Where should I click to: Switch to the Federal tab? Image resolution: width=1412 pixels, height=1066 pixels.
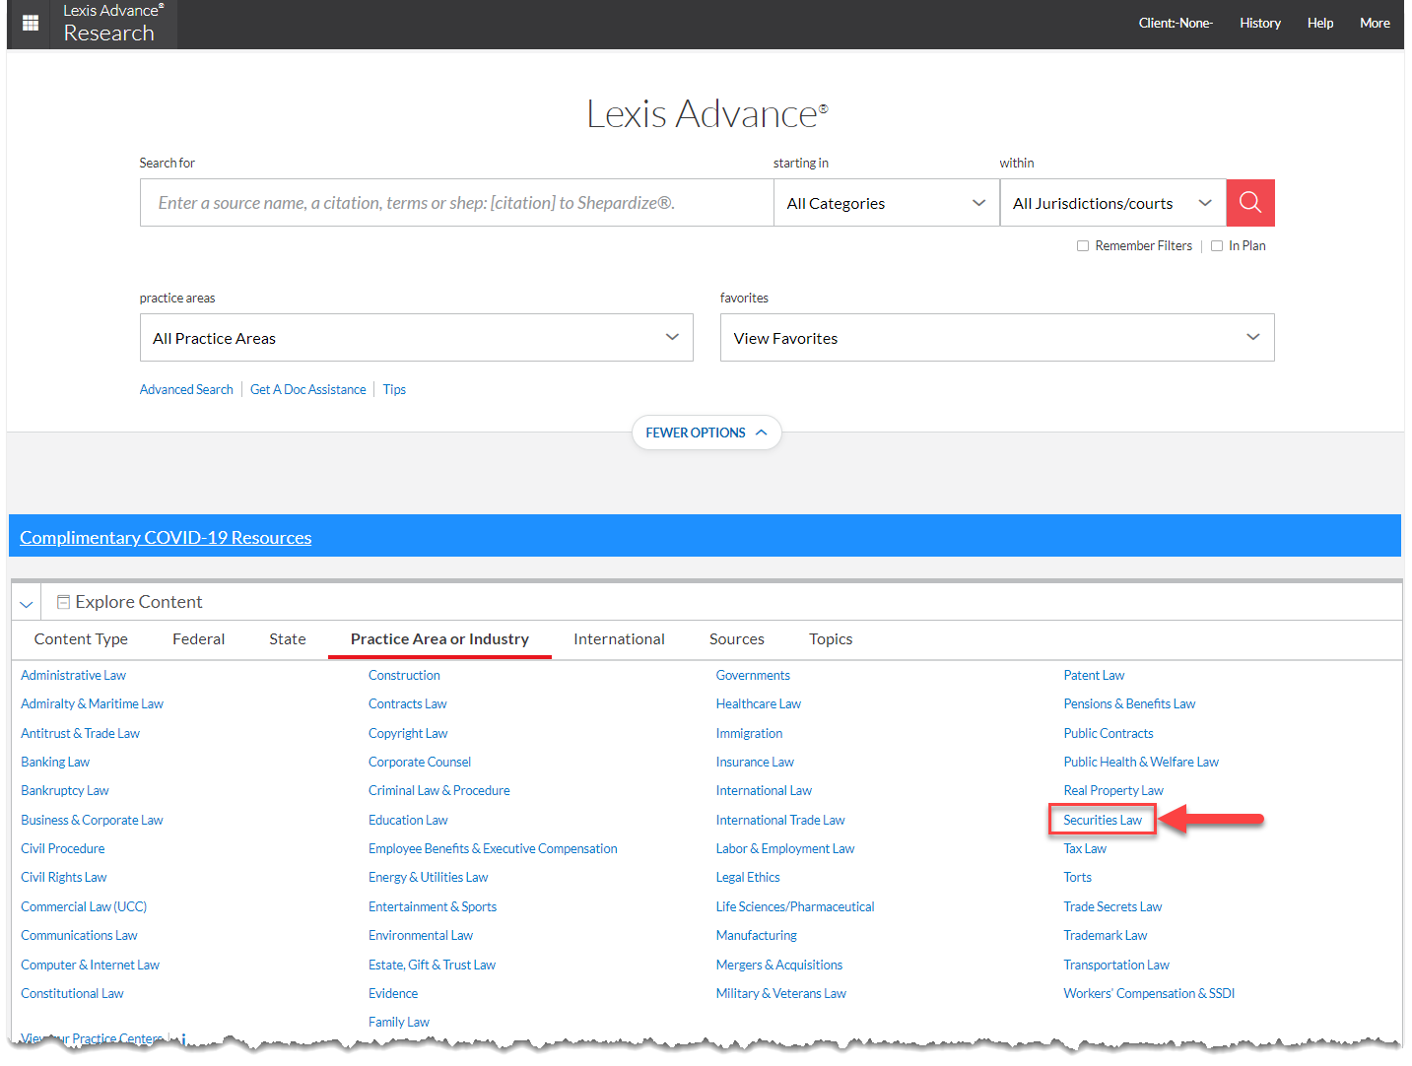coord(198,639)
